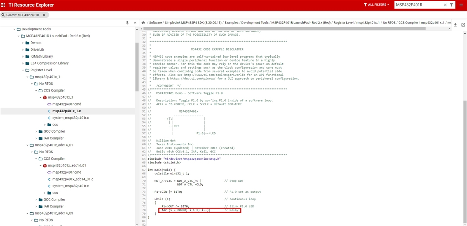Collapse the msp432p401x_adc14_01 folder arrow
This screenshot has height=226, width=467.
point(27,145)
